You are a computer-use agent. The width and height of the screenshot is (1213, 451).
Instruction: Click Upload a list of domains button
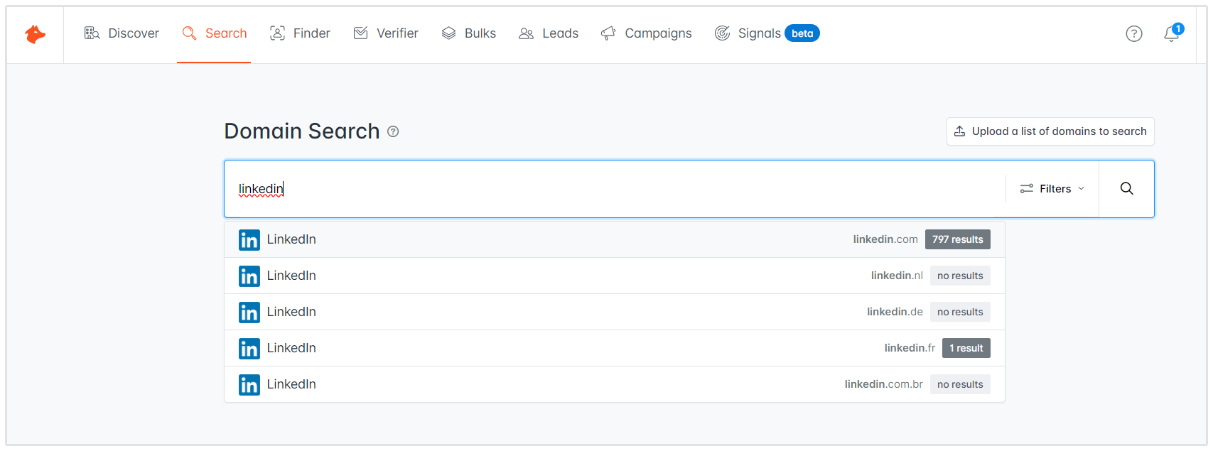[1050, 131]
